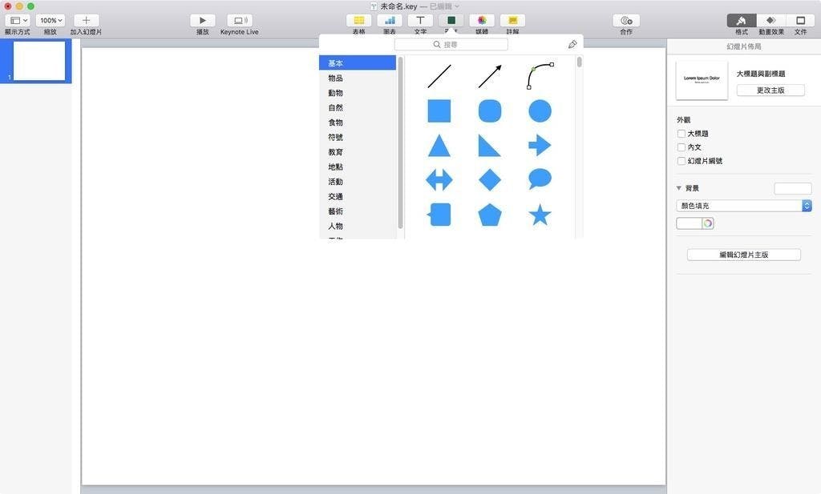Open the chart (圖表) menu icon
The width and height of the screenshot is (821, 494).
(390, 20)
